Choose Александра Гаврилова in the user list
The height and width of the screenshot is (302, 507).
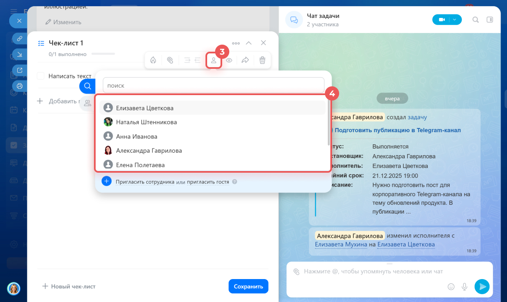pos(149,151)
